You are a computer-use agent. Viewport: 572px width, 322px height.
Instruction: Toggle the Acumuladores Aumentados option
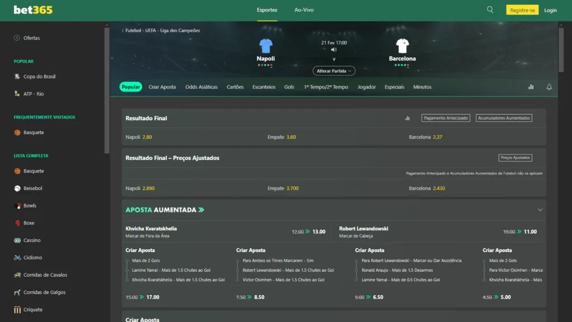pyautogui.click(x=503, y=118)
